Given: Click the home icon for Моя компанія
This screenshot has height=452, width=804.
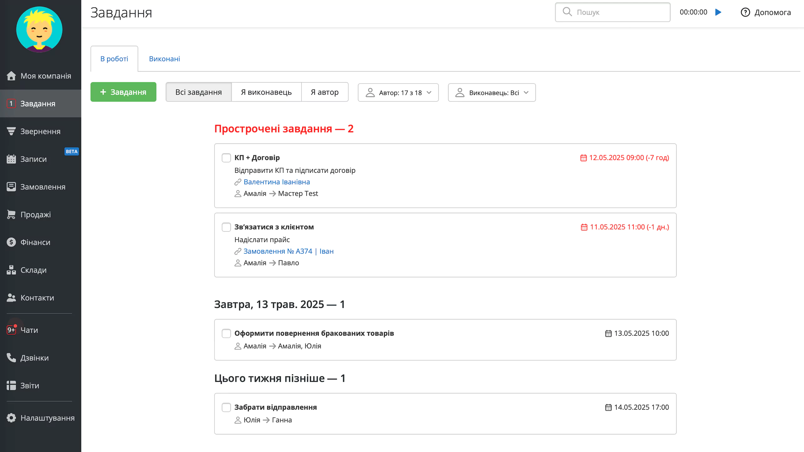Looking at the screenshot, I should point(11,76).
